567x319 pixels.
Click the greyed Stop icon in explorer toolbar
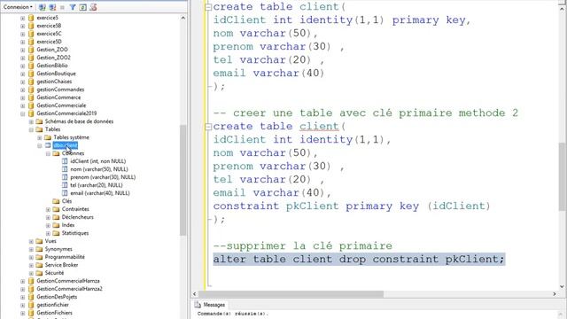point(63,7)
